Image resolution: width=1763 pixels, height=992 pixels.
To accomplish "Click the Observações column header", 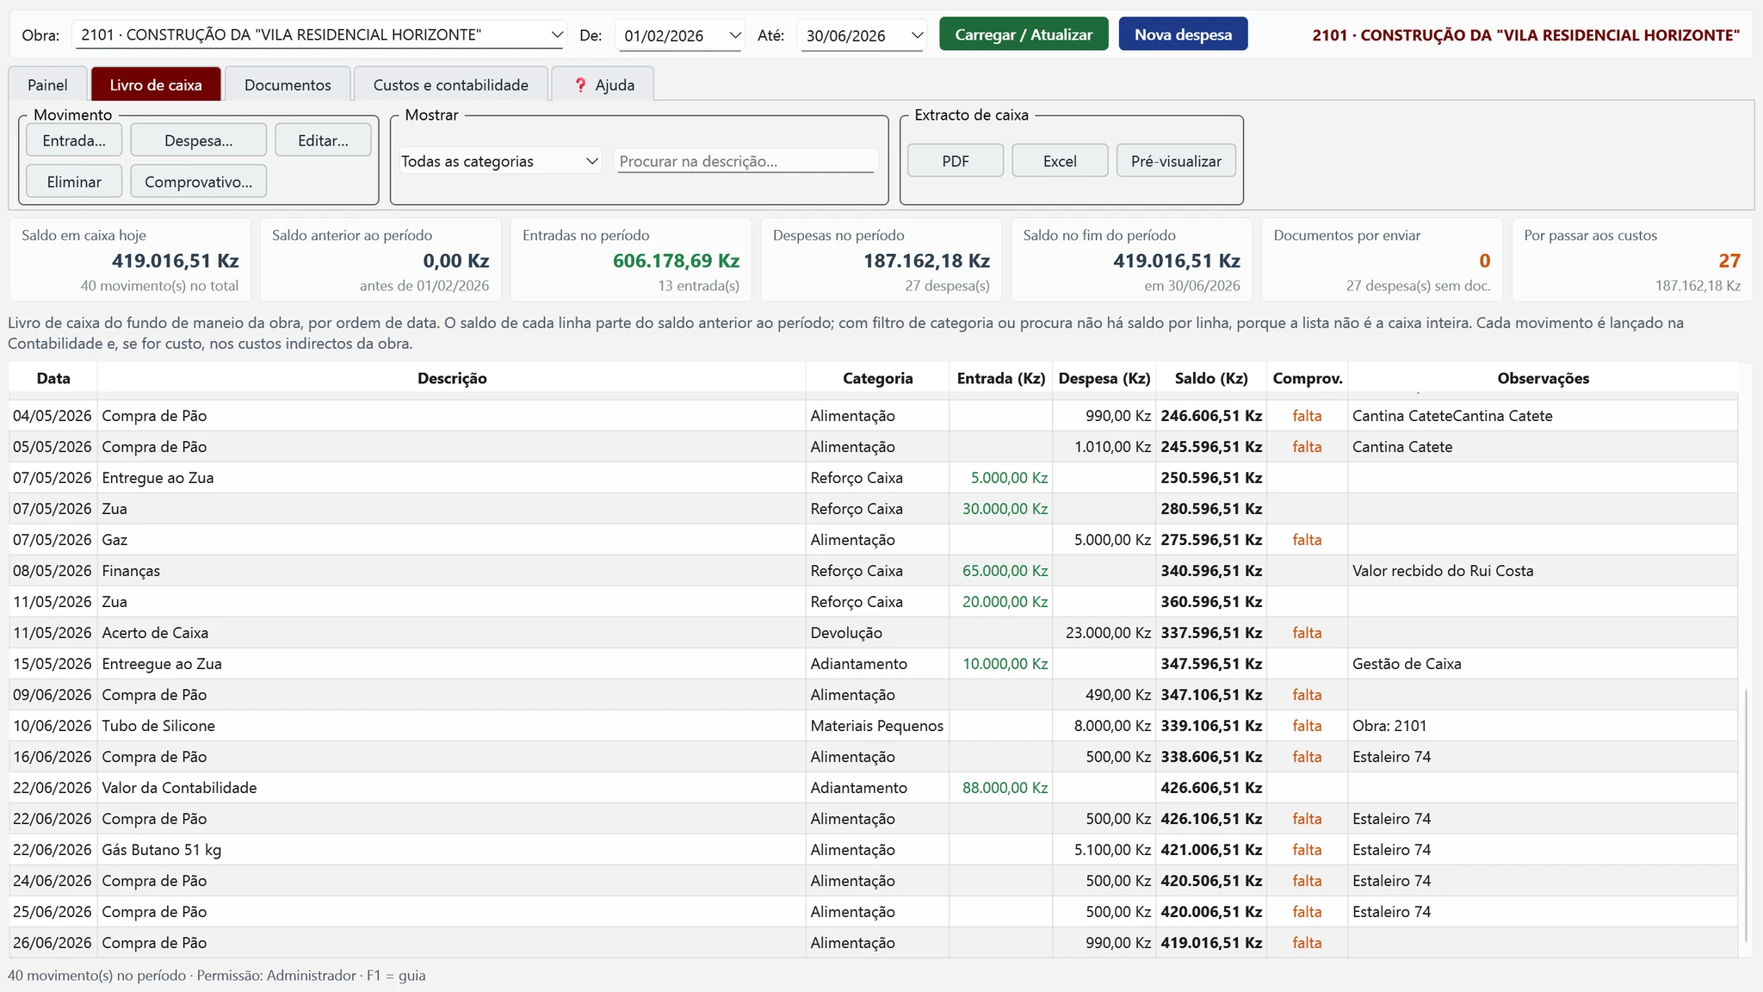I will (1543, 378).
